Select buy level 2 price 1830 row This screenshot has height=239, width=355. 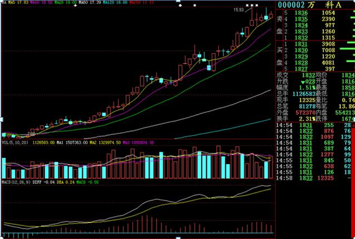(x=315, y=50)
